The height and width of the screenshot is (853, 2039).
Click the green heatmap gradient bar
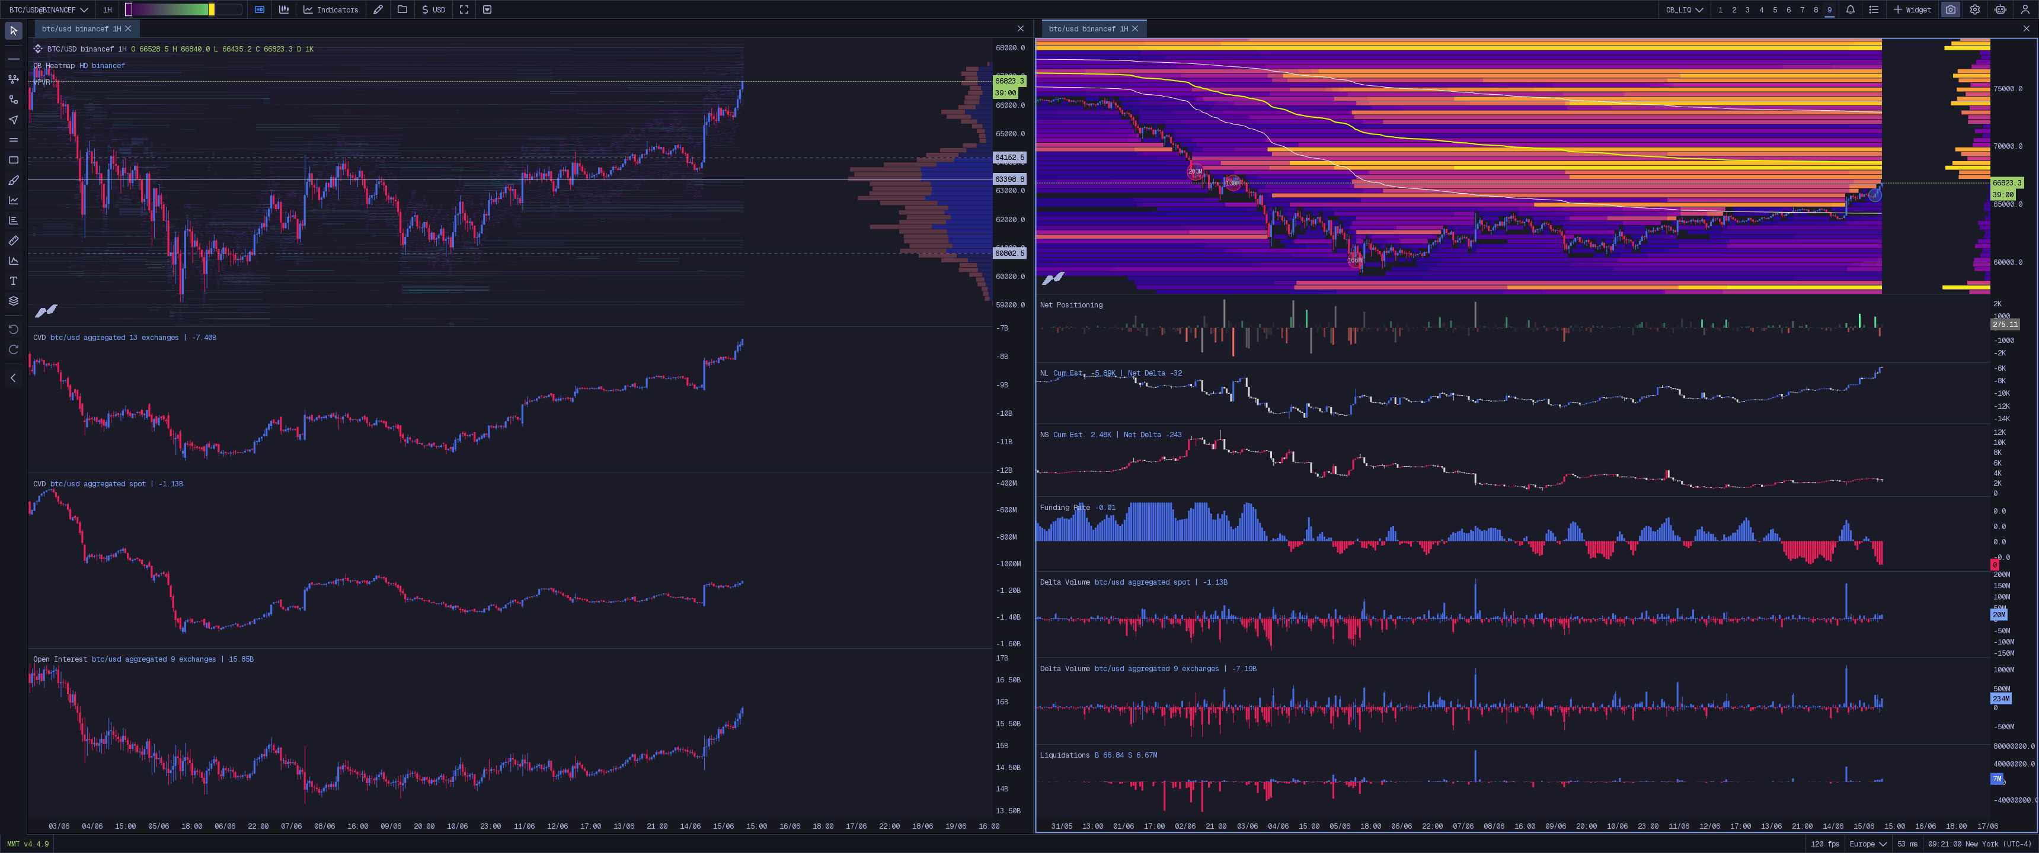(x=170, y=9)
